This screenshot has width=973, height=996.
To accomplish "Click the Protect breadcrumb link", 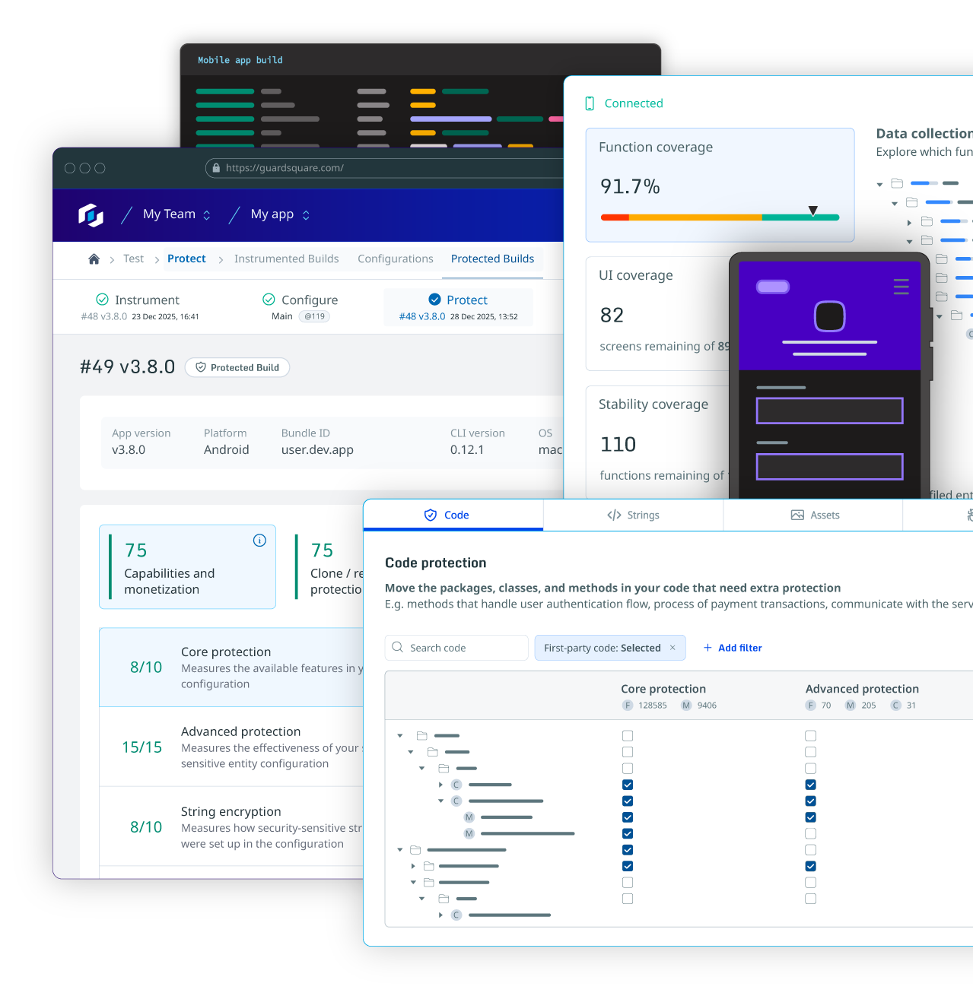I will pyautogui.click(x=186, y=259).
